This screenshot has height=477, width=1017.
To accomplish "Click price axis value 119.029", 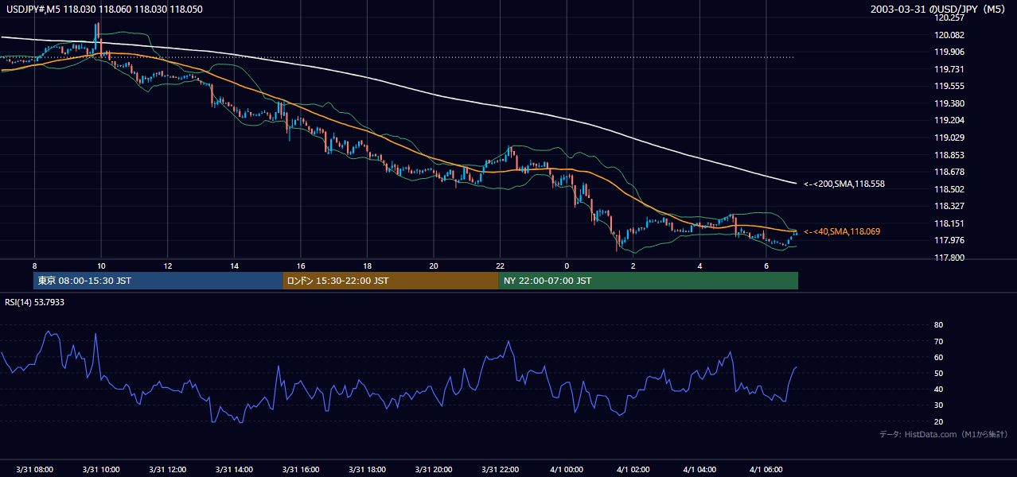I will (949, 138).
